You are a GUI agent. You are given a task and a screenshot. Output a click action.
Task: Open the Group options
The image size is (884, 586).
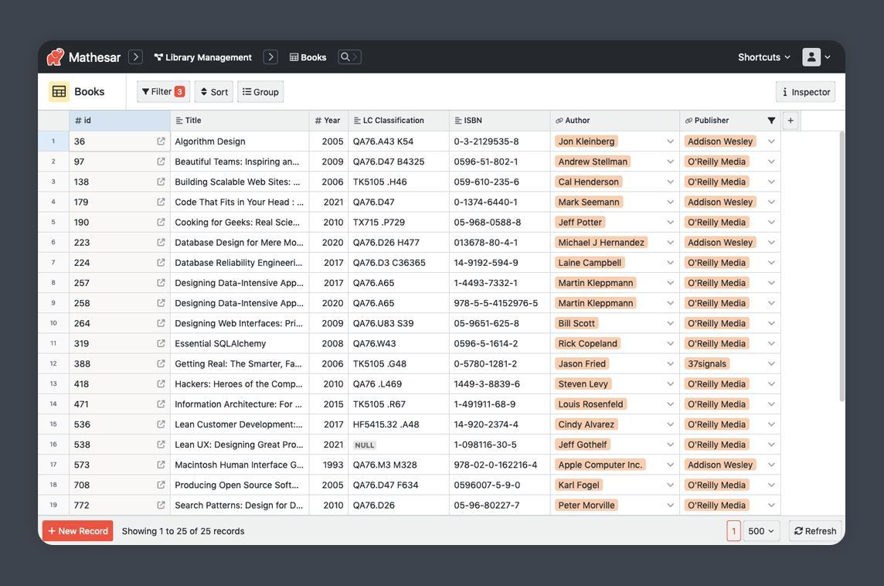(x=260, y=92)
